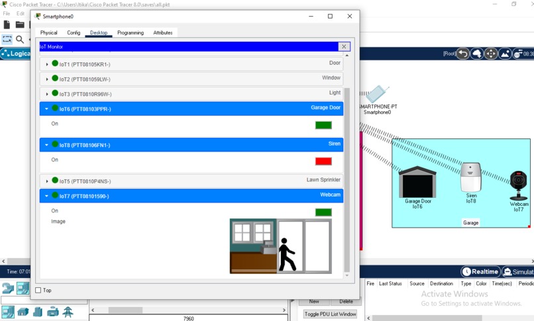Activate the Inspect magnifier tool

[x=20, y=40]
